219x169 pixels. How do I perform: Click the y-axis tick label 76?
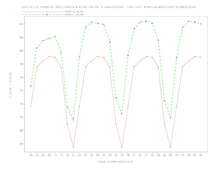21,77
